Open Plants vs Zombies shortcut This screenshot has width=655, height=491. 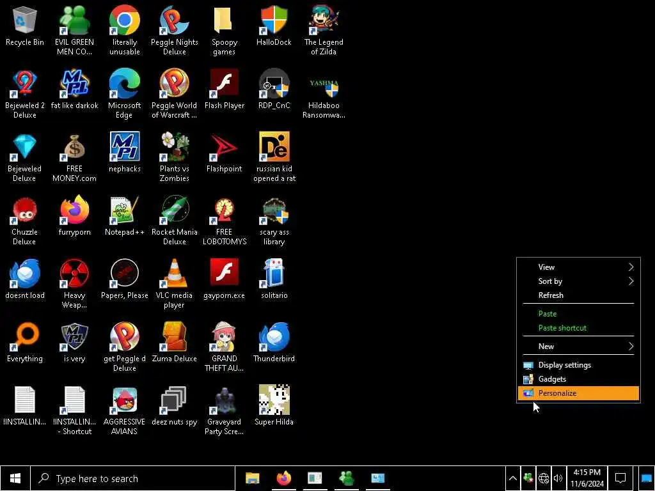pyautogui.click(x=174, y=157)
